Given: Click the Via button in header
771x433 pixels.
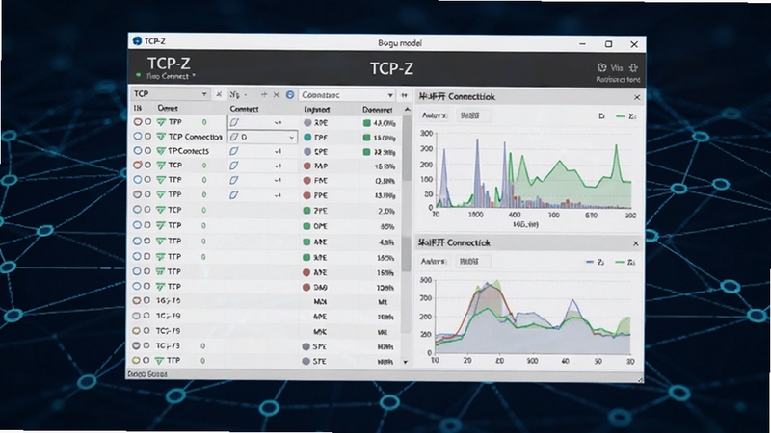Looking at the screenshot, I should pyautogui.click(x=617, y=67).
